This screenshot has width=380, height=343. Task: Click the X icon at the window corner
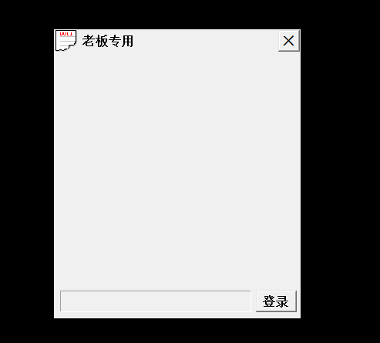point(289,41)
